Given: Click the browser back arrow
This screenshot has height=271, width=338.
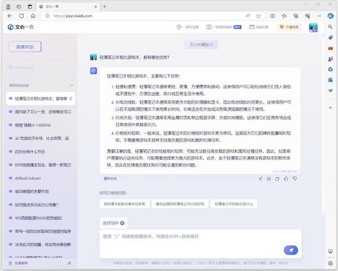Looking at the screenshot, I should click(10, 16).
